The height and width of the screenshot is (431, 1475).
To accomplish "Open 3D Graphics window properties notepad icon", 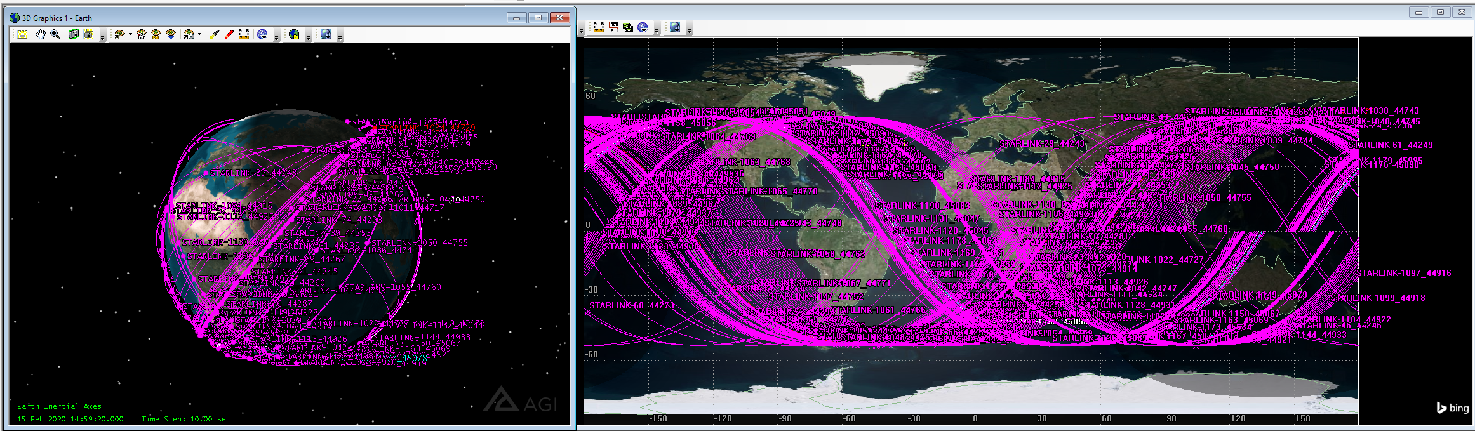I will click(22, 34).
